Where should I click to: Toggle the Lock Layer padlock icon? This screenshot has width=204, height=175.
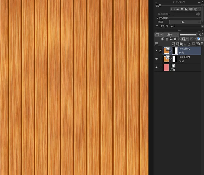point(175,39)
